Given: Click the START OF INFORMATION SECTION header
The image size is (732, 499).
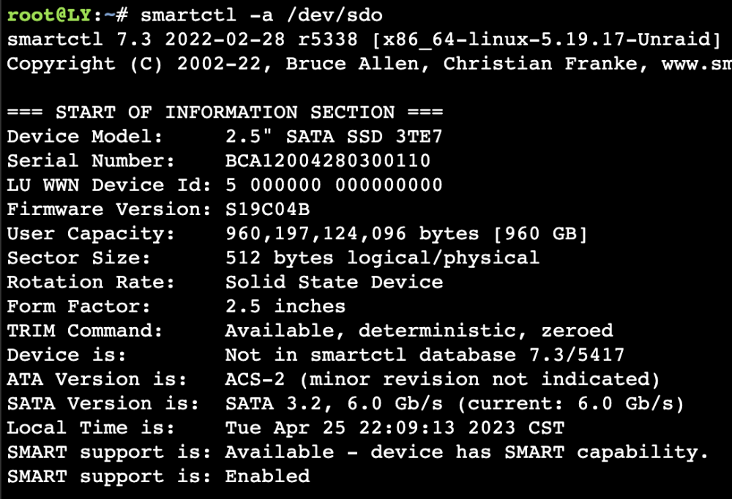Looking at the screenshot, I should tap(225, 112).
